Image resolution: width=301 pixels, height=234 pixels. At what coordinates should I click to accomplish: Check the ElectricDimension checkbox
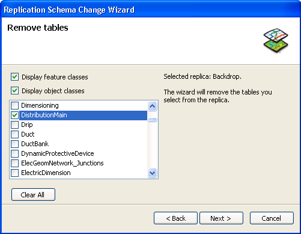[14, 173]
